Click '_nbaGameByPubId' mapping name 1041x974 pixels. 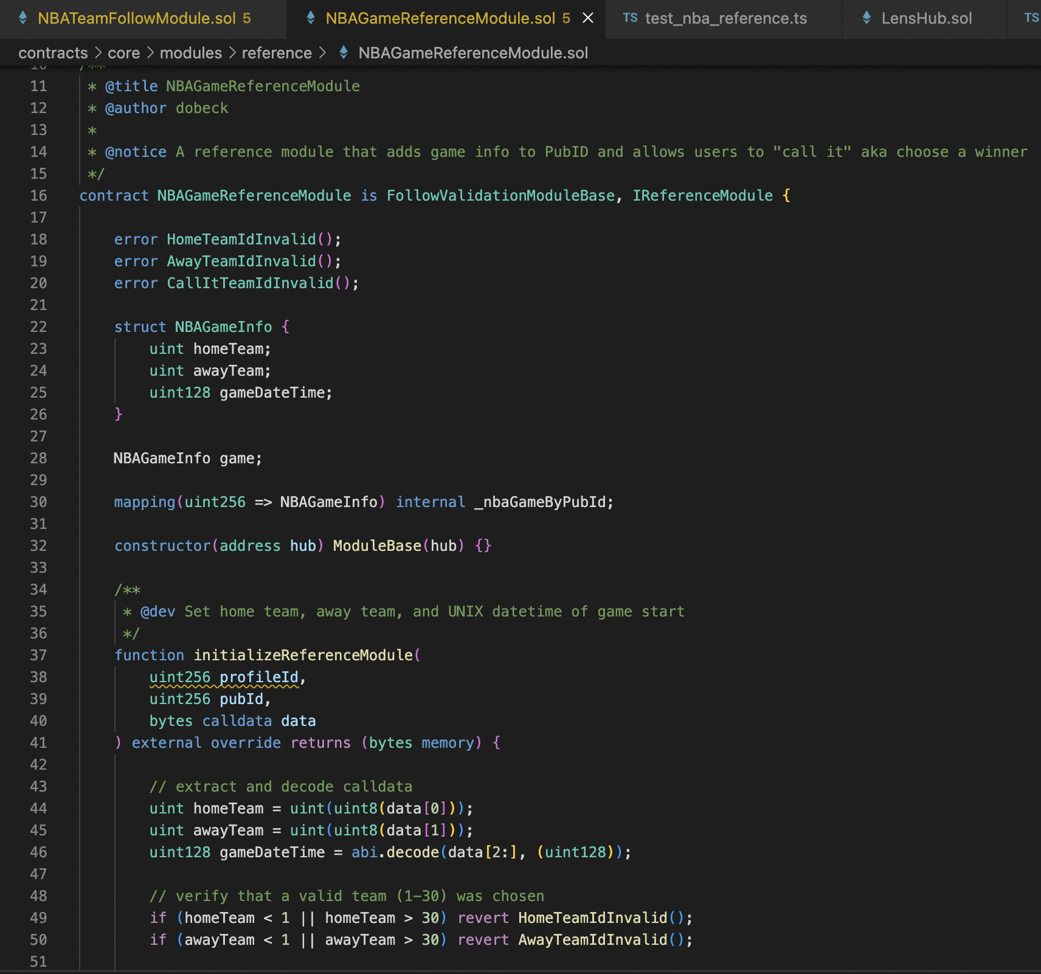pyautogui.click(x=540, y=502)
